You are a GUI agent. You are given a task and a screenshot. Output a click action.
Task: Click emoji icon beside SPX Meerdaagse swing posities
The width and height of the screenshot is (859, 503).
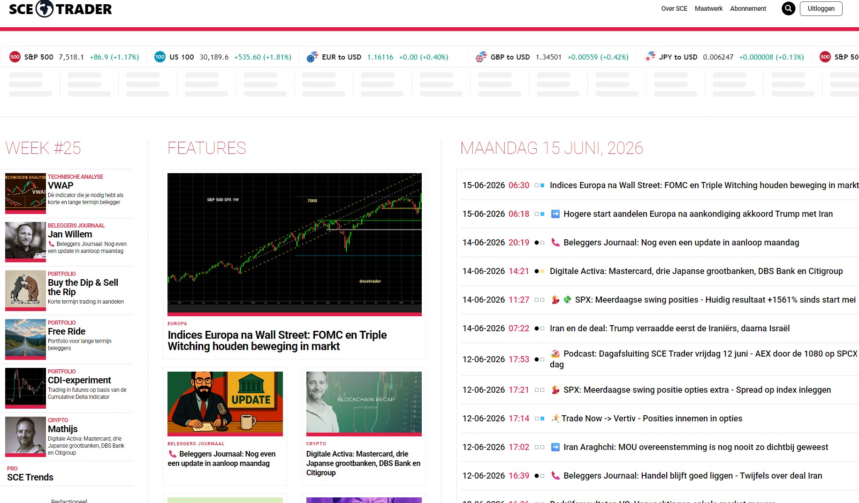(x=555, y=300)
